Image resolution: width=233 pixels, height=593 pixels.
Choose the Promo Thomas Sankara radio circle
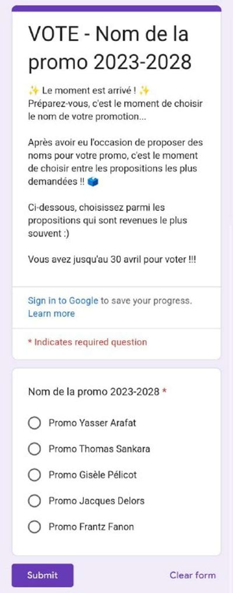[x=34, y=449]
